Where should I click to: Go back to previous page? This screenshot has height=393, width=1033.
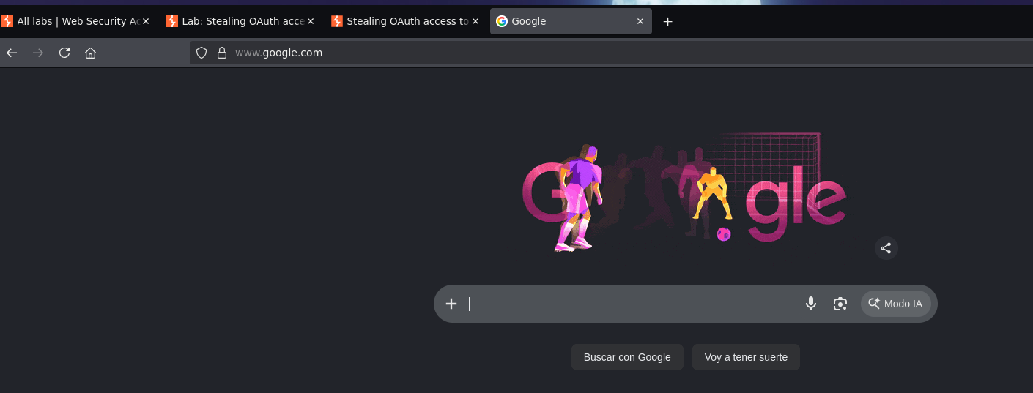[12, 53]
